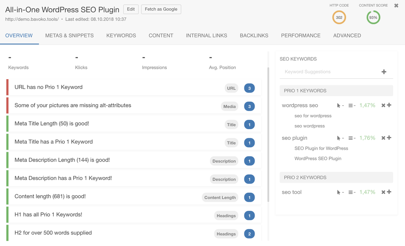Click plus icon in 'seo plugin' row
Image resolution: width=405 pixels, height=246 pixels.
pos(389,137)
